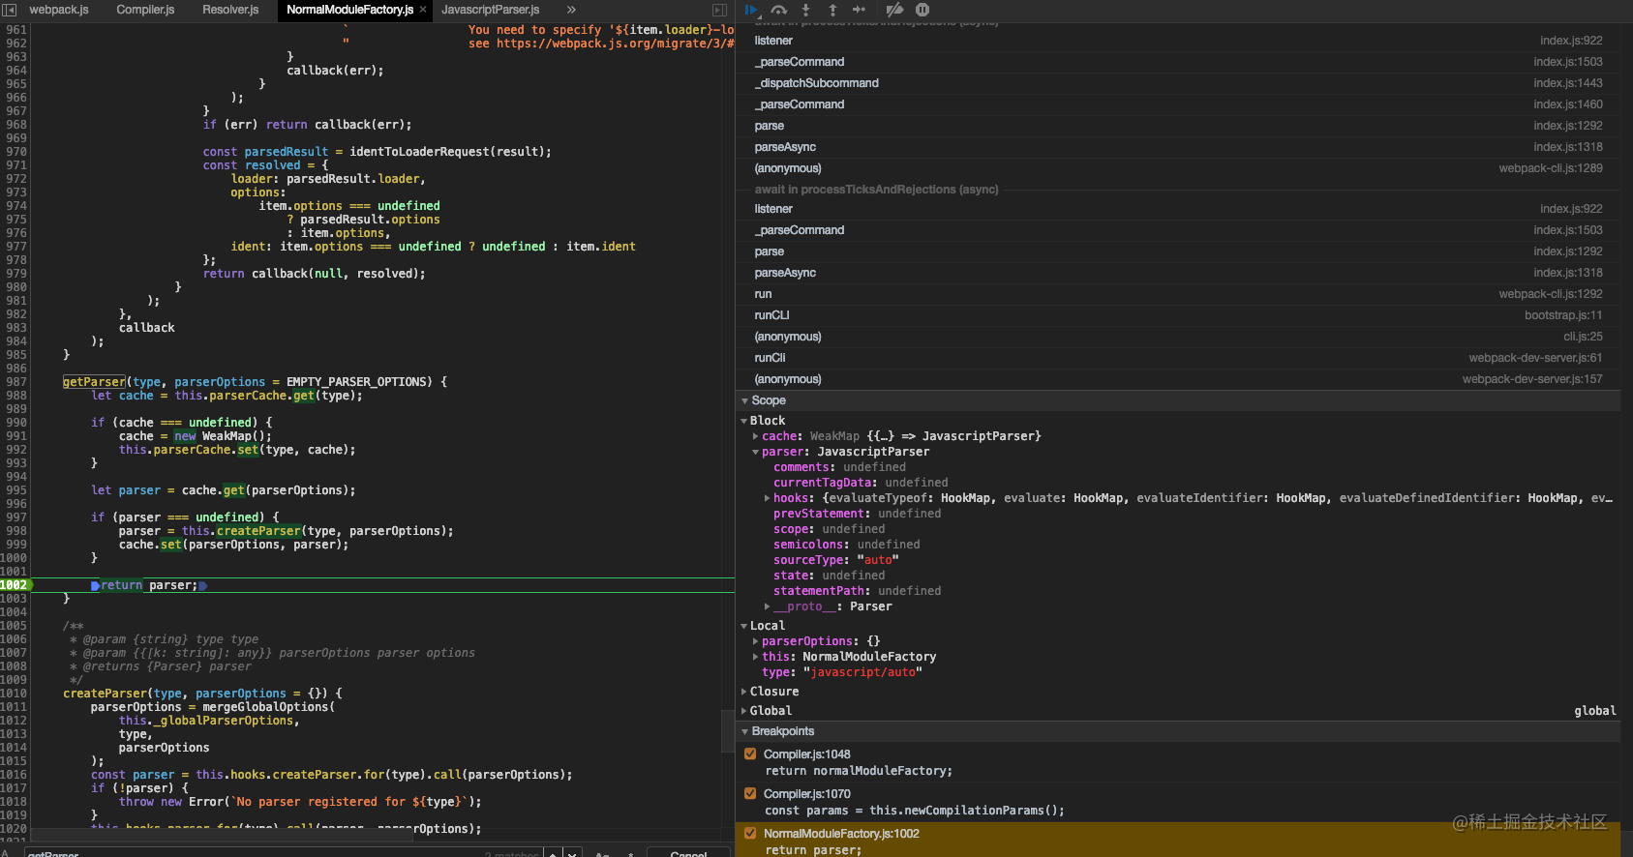Select the 'comments: undefined' property
The height and width of the screenshot is (857, 1633).
click(839, 467)
